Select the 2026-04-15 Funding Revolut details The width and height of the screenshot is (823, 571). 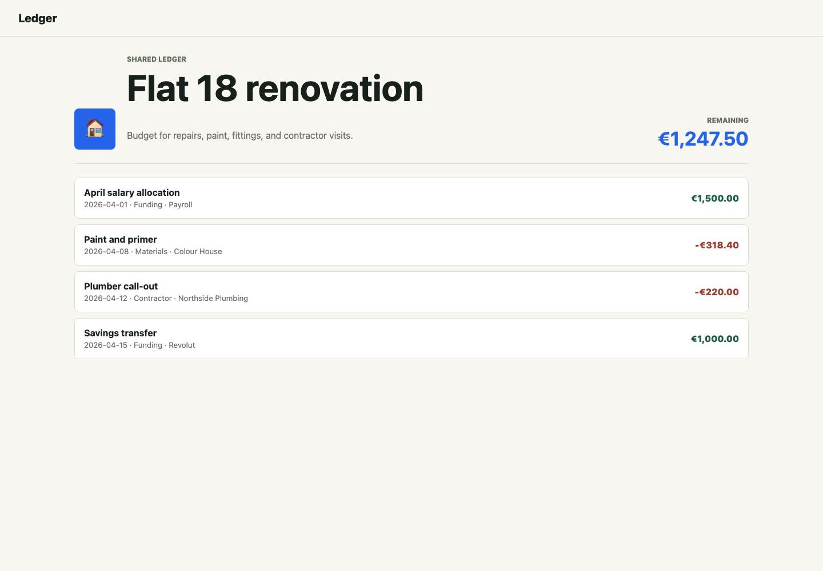click(x=139, y=345)
